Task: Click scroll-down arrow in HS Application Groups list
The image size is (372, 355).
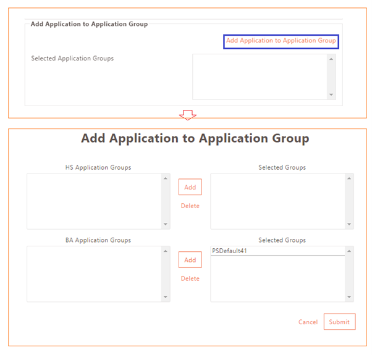Action: click(x=166, y=224)
